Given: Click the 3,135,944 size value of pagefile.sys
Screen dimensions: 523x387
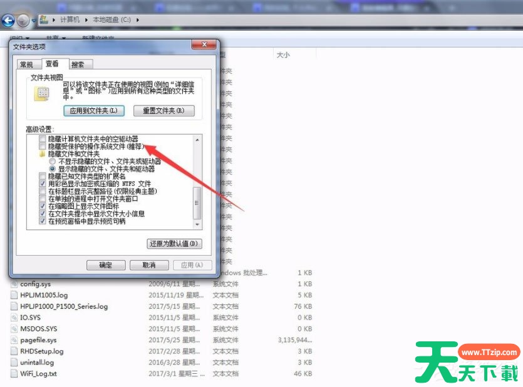Looking at the screenshot, I should point(295,340).
